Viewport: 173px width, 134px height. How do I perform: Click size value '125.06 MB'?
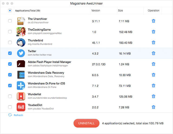[125, 97]
